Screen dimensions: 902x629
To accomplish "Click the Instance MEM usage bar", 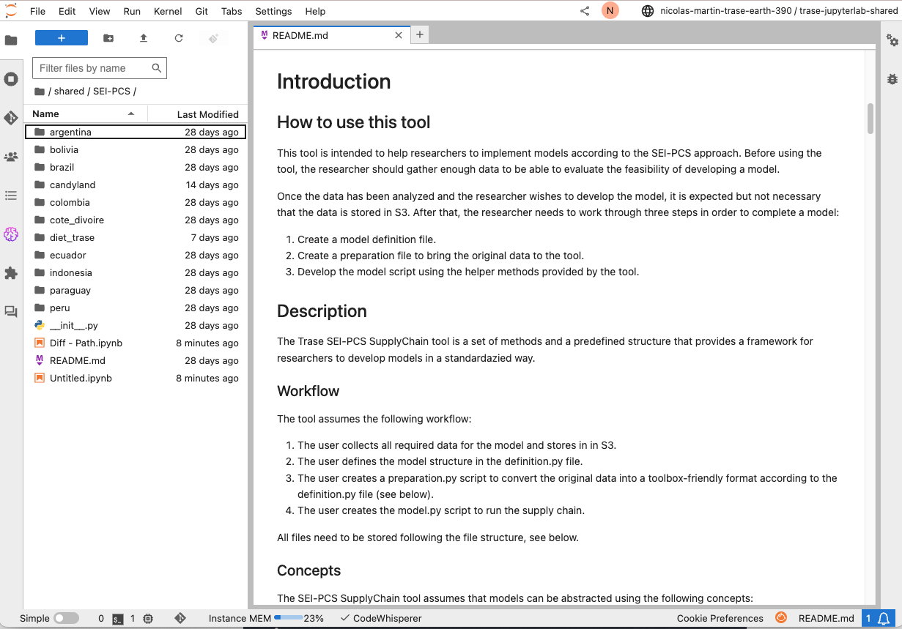I will tap(288, 618).
